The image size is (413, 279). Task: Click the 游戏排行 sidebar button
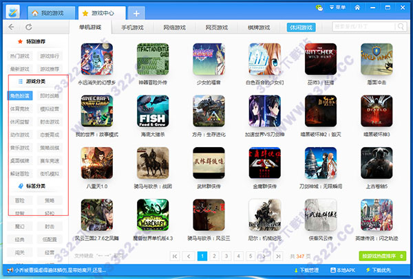click(x=50, y=56)
